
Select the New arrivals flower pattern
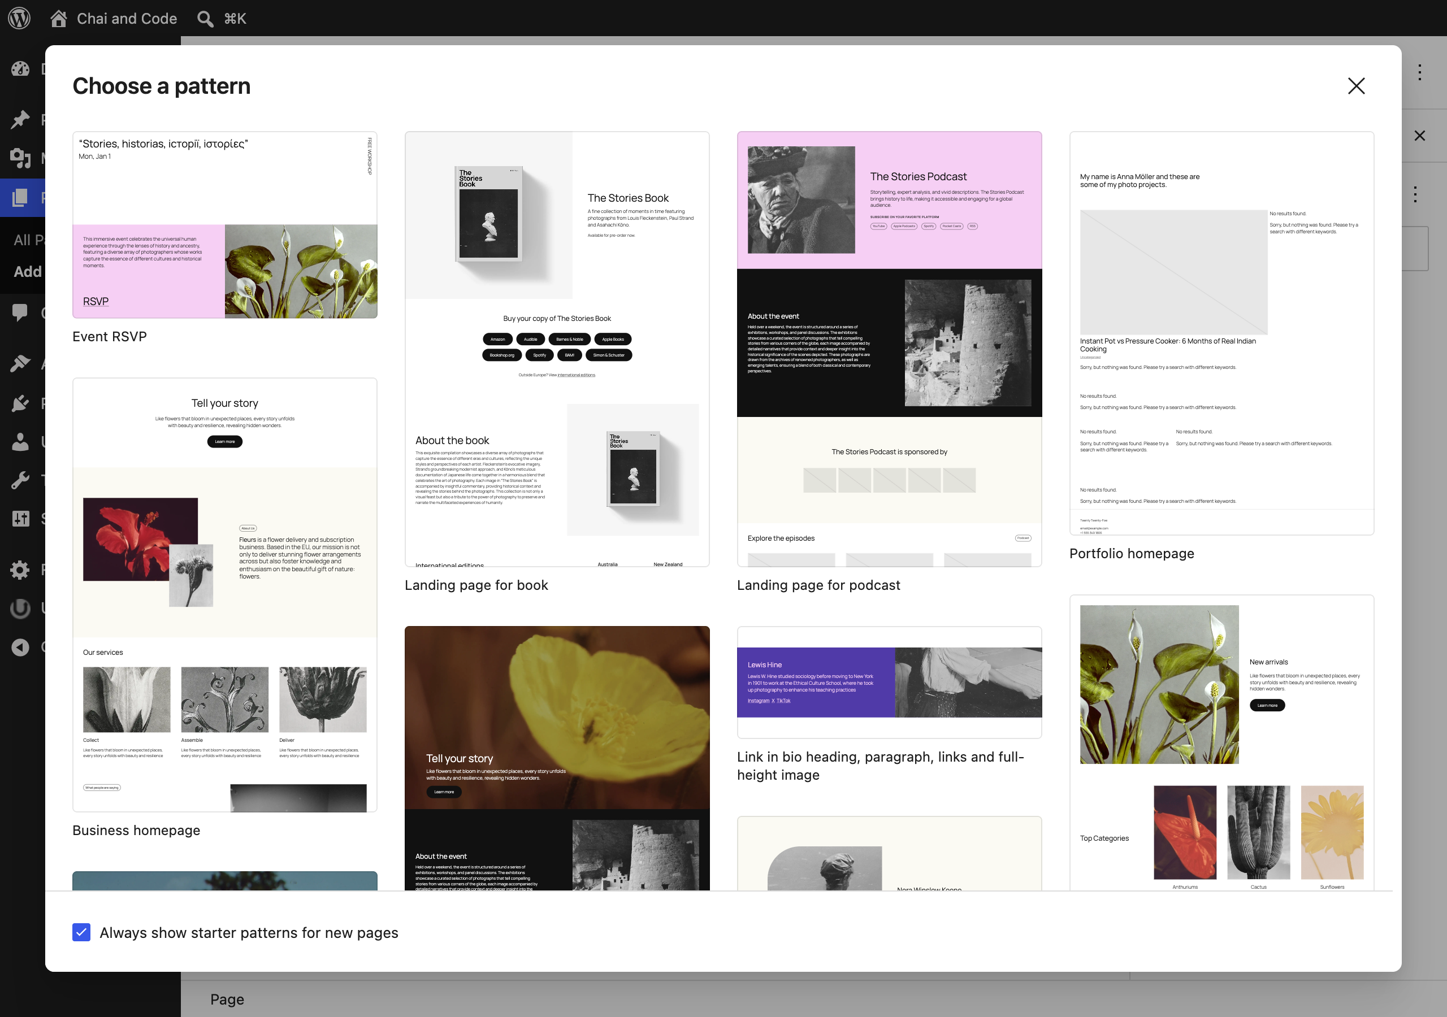pyautogui.click(x=1221, y=742)
